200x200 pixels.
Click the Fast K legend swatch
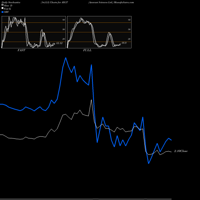2,8
